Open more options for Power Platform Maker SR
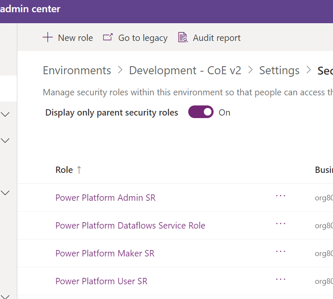 281,252
